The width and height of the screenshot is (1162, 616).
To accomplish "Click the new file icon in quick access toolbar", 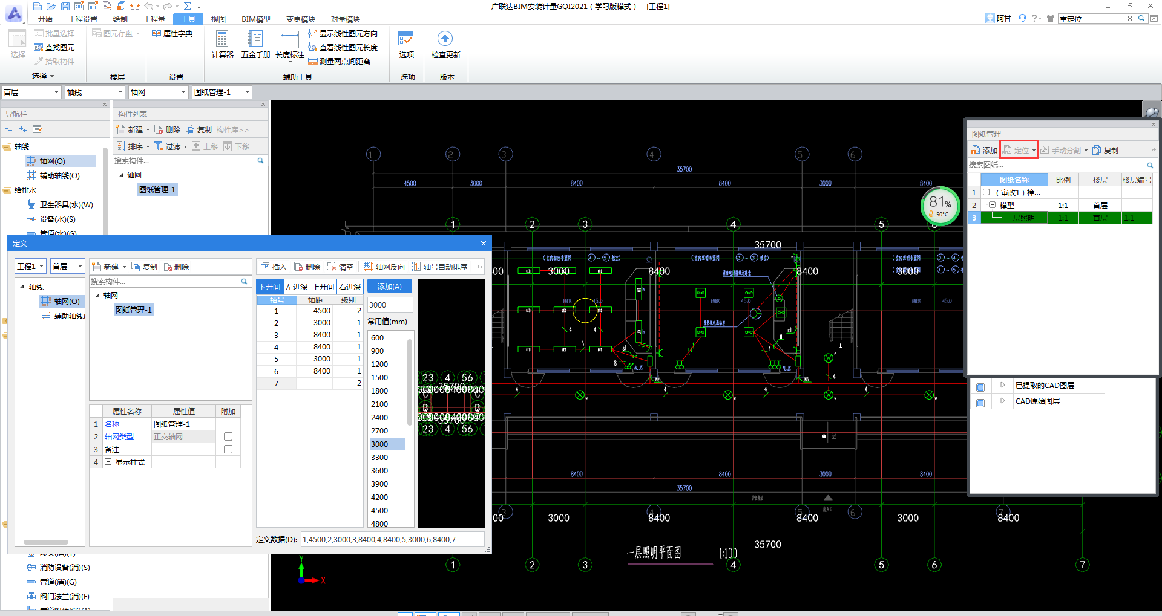I will tap(38, 6).
